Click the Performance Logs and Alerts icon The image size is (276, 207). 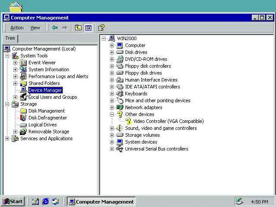click(x=23, y=76)
